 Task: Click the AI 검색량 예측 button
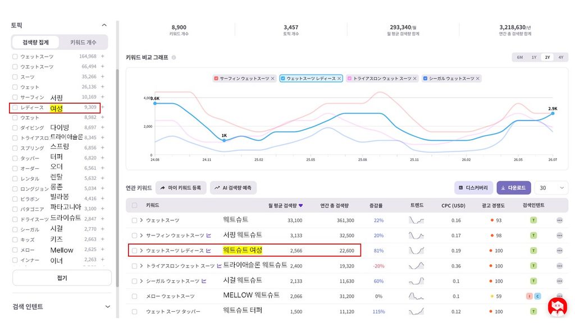(233, 188)
